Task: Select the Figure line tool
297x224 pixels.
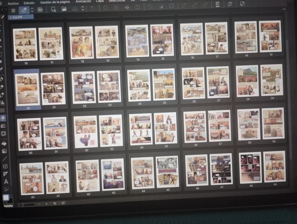Action: pyautogui.click(x=4, y=159)
